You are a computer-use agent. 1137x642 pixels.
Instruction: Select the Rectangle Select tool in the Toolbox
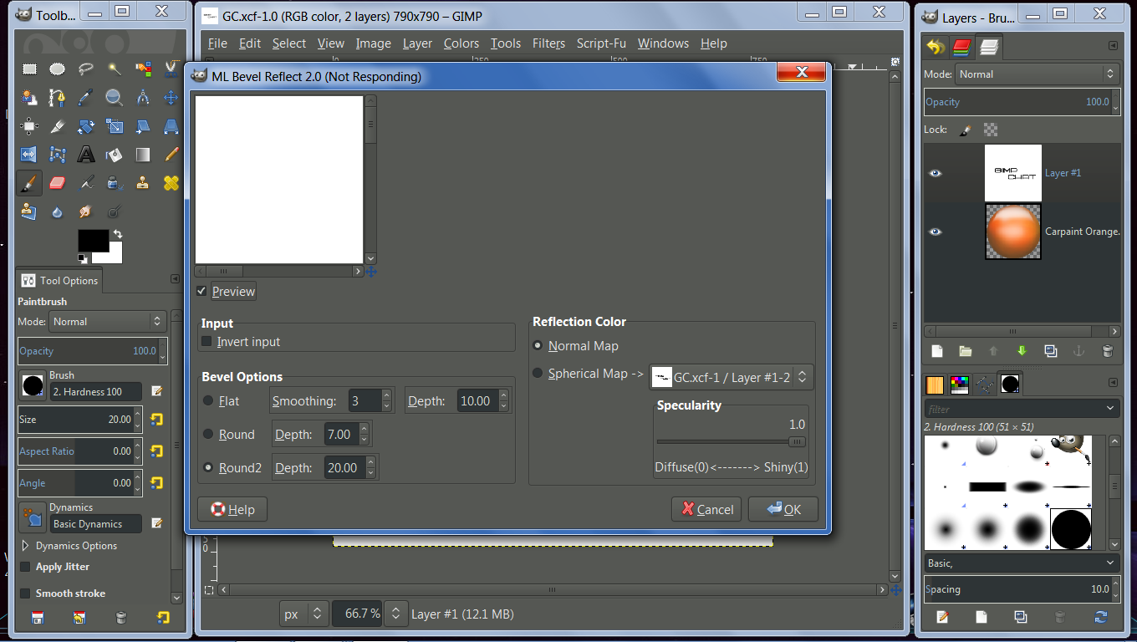29,69
